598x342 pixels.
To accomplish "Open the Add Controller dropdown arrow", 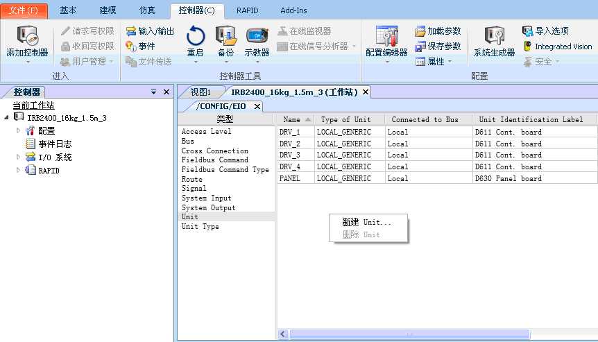I will [28, 61].
